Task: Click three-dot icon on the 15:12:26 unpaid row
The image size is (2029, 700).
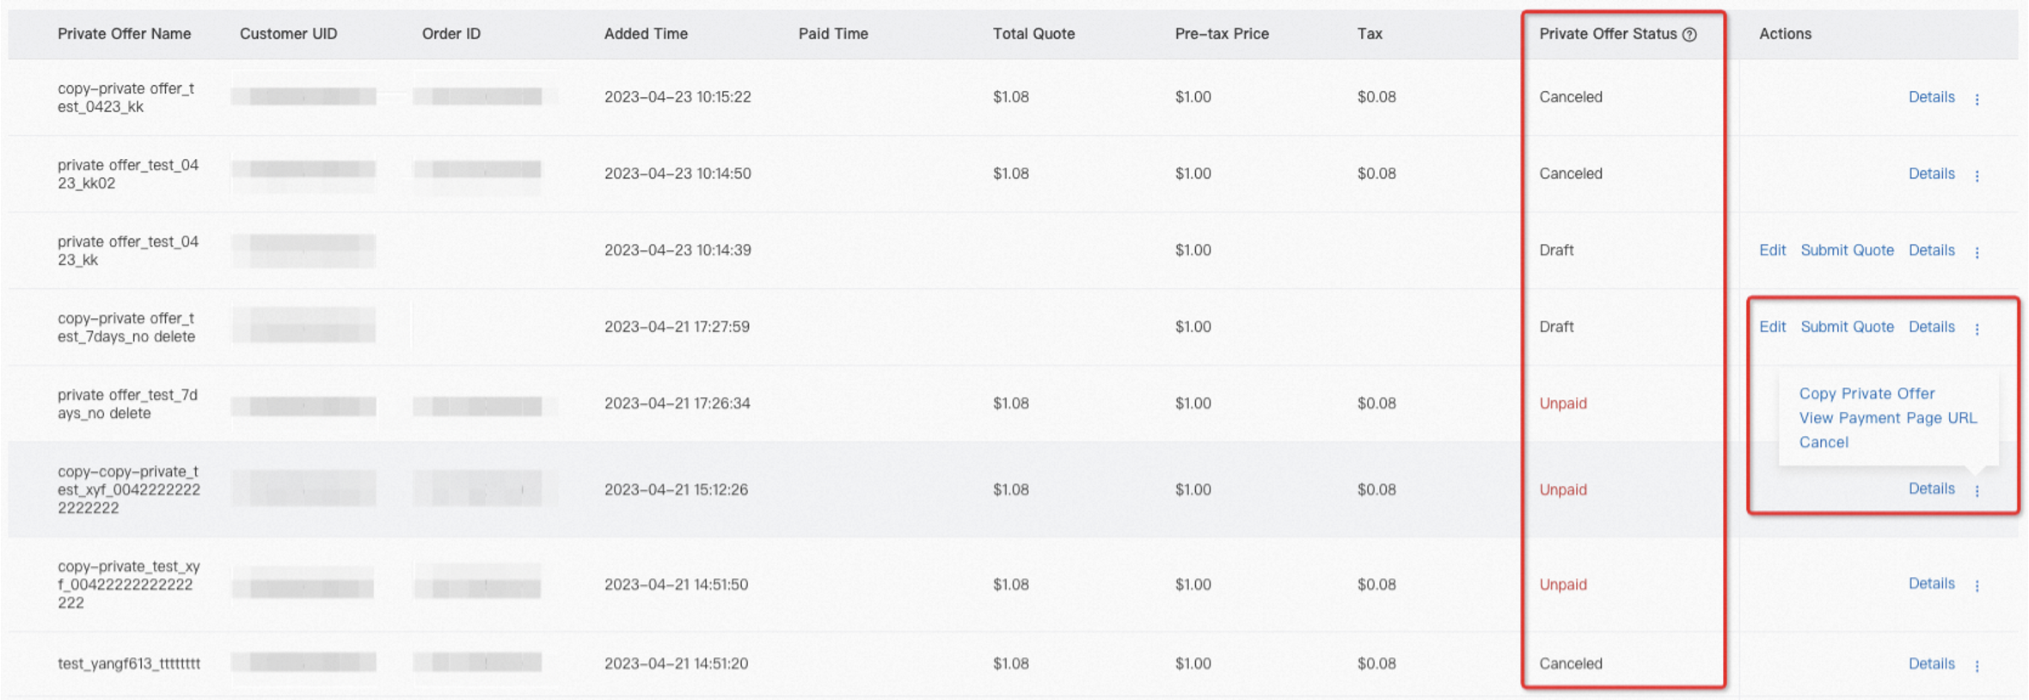Action: (x=1977, y=490)
